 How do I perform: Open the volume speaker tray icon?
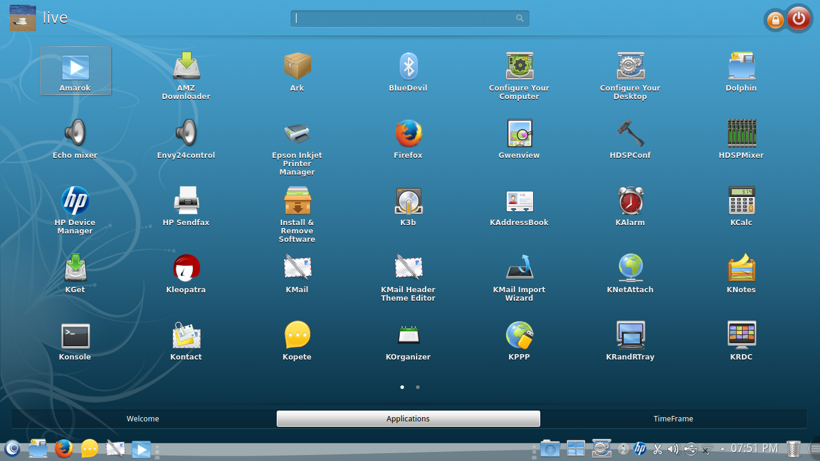[673, 449]
